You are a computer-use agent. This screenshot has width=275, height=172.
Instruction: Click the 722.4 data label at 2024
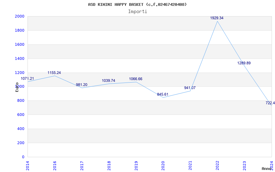point(270,103)
